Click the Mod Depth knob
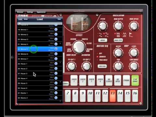Screen dimensions: 156x117 coord(118,26)
